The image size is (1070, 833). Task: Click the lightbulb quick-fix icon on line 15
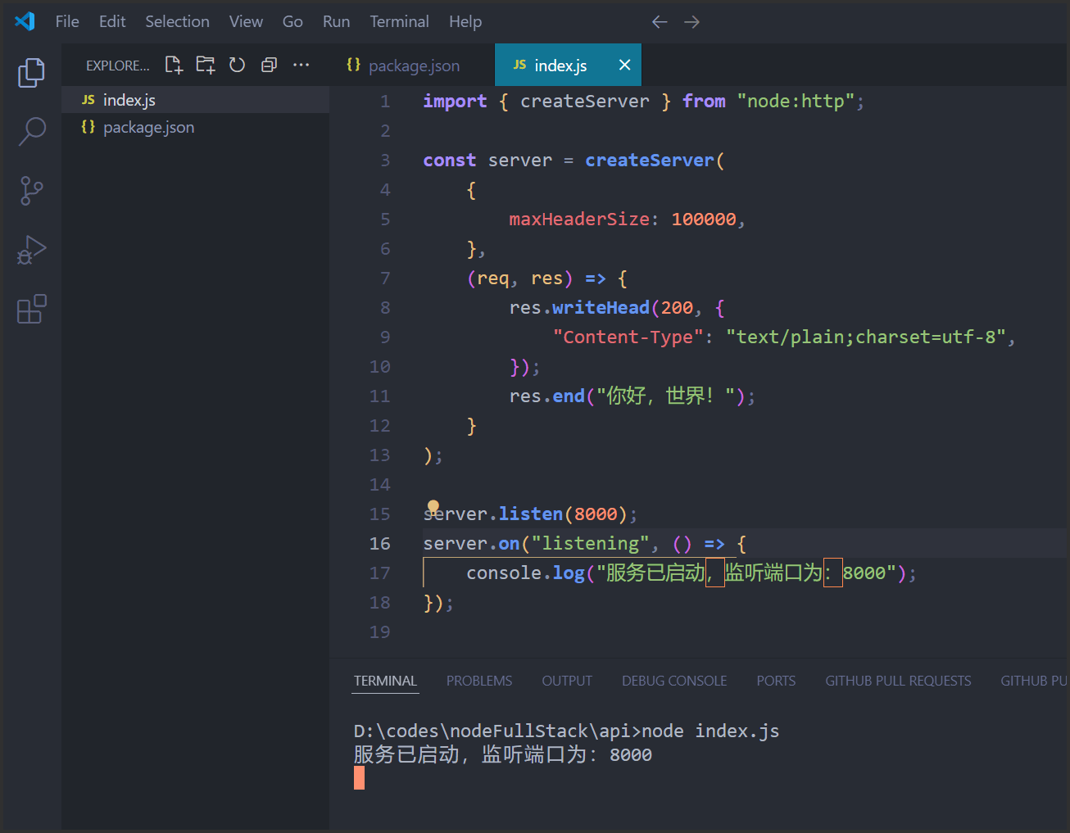pyautogui.click(x=433, y=506)
